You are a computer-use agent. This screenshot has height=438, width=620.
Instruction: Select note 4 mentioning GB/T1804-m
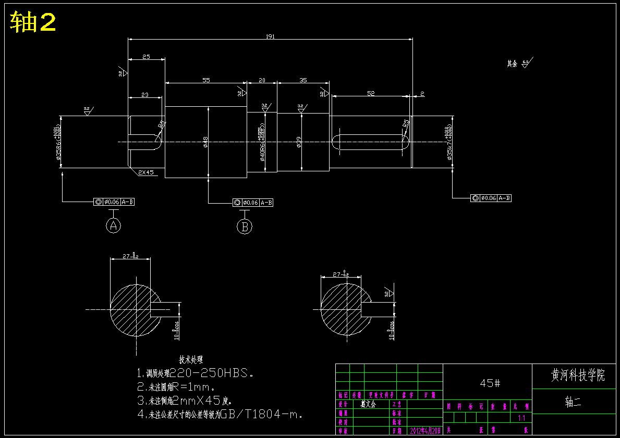coord(220,414)
